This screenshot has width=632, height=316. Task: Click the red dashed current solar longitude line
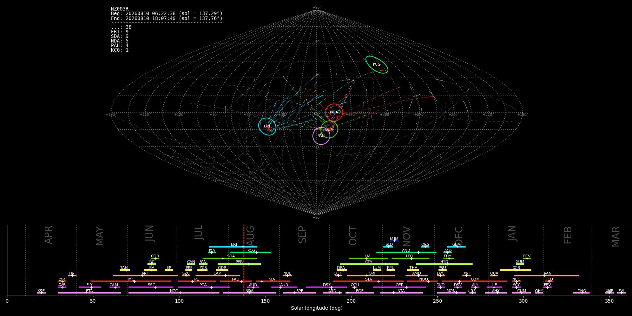[244, 260]
